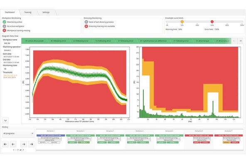Click the frequency spectrum bar chart
246x163 pixels.
tap(190, 82)
